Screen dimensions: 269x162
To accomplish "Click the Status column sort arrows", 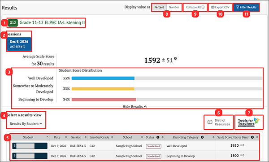I will 163,137.
